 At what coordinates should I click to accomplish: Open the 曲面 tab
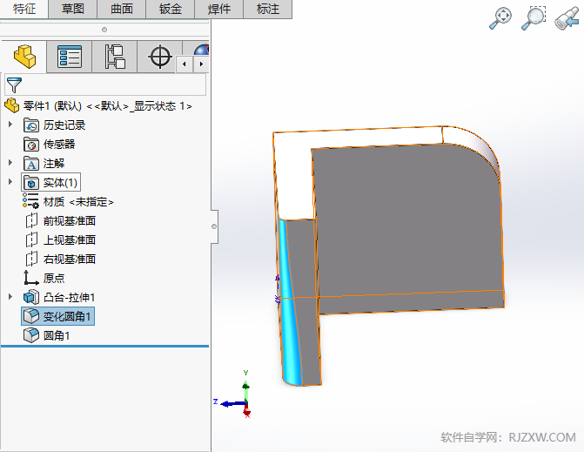[x=122, y=9]
